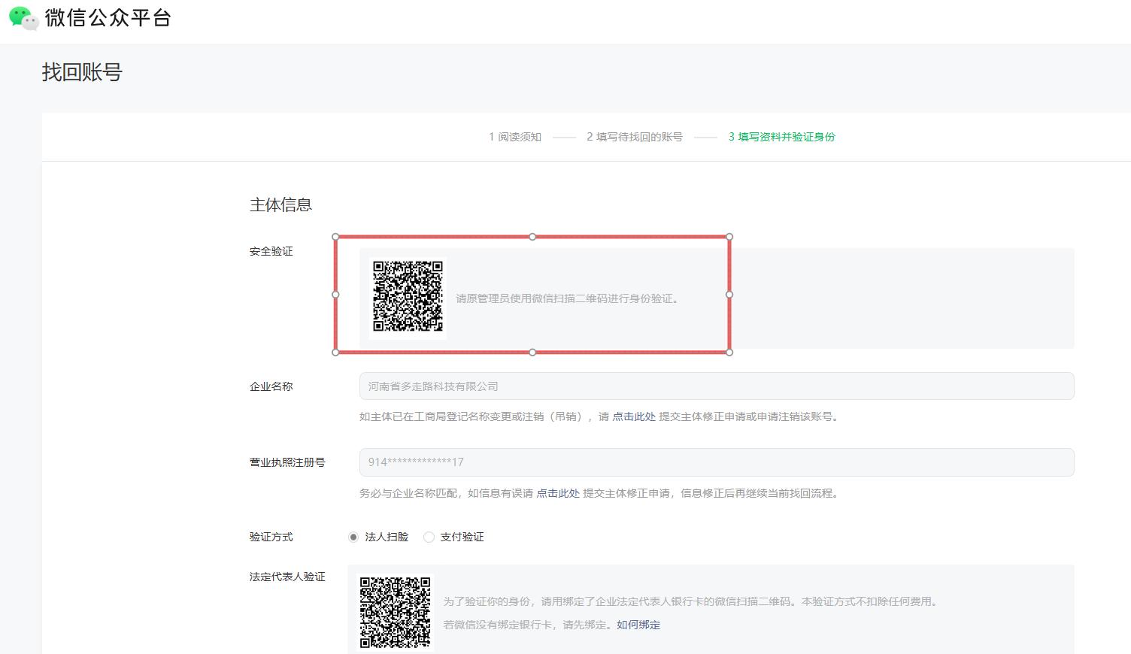Click the 找回账号 page heading
Image resolution: width=1131 pixels, height=654 pixels.
point(82,72)
